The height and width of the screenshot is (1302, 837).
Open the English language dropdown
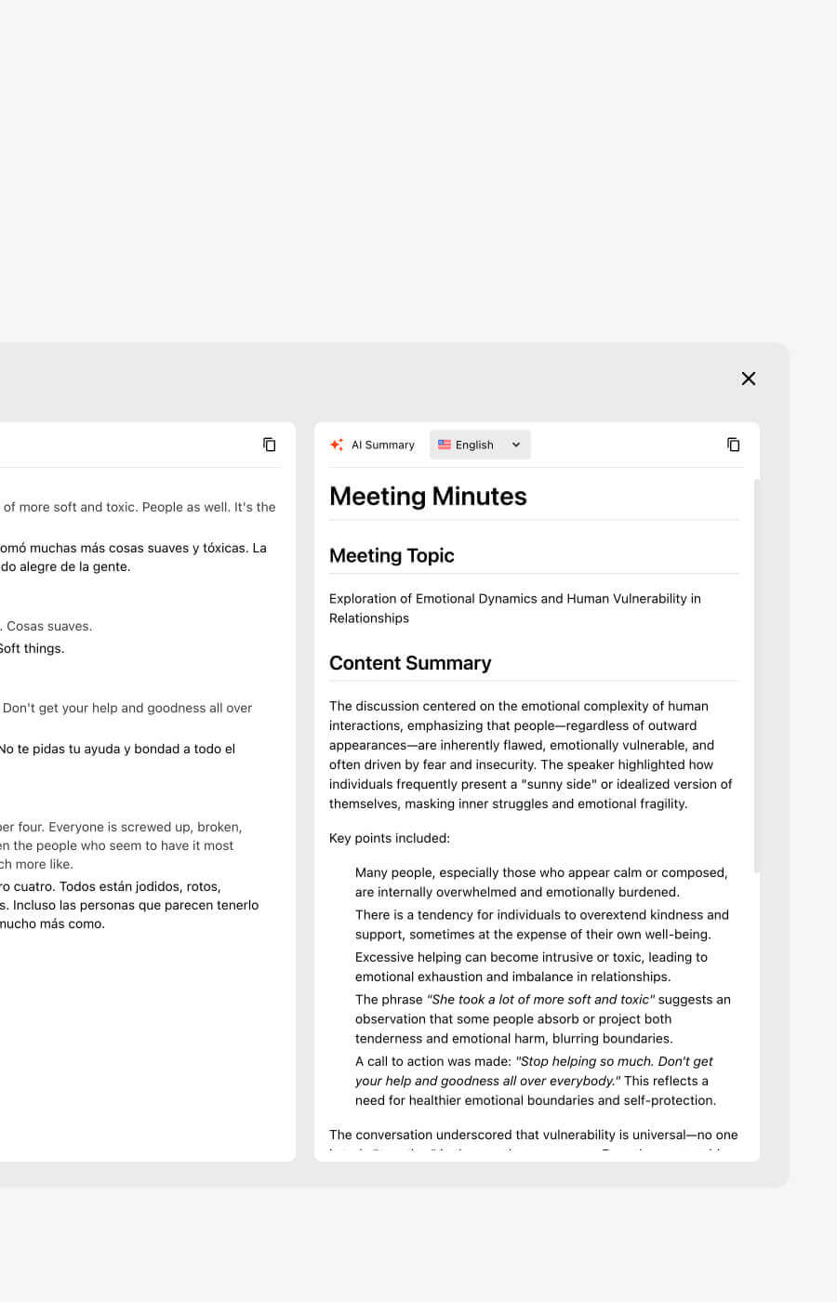click(x=480, y=445)
